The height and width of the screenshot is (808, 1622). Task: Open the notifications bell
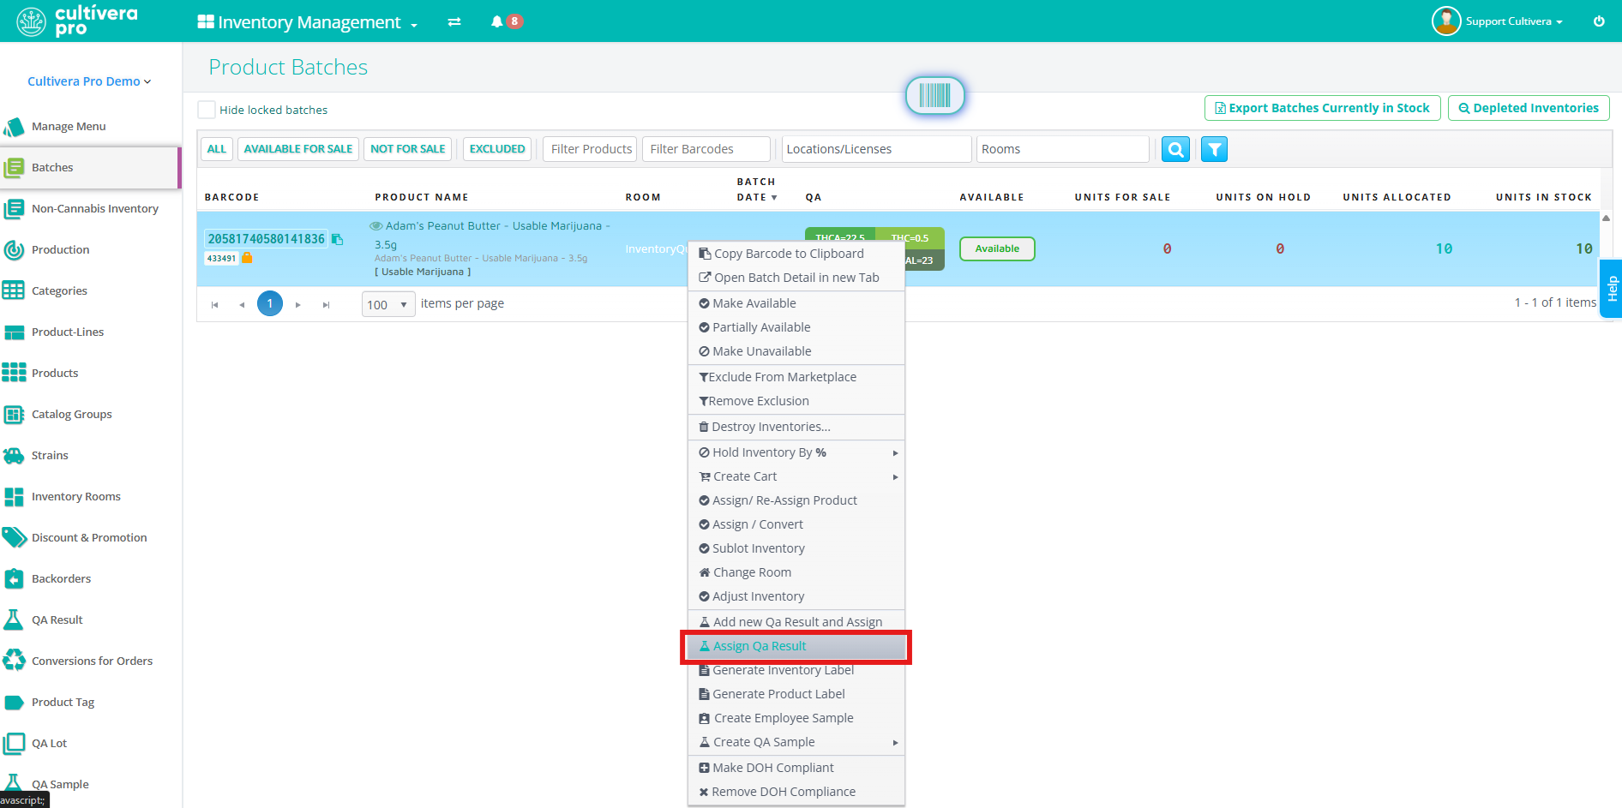tap(496, 21)
